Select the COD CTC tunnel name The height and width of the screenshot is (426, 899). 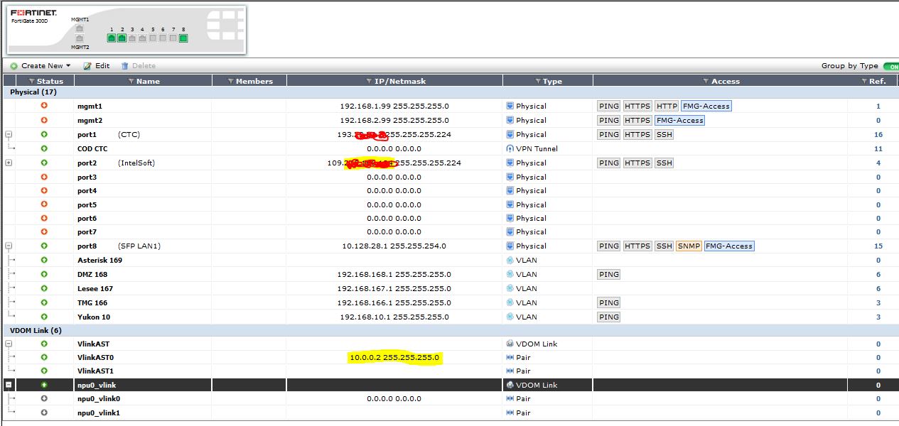[92, 148]
